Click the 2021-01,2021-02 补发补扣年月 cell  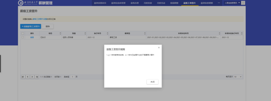(183, 37)
